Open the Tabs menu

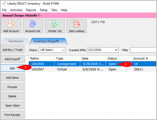coord(54,10)
